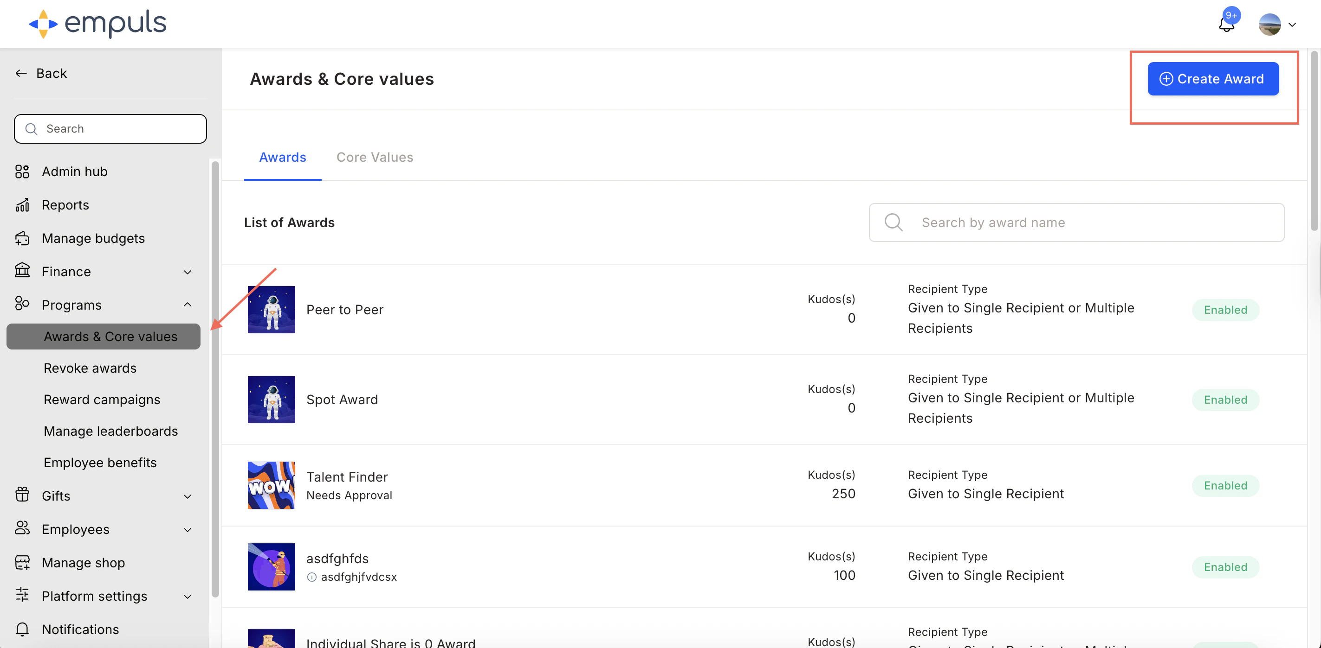Image resolution: width=1321 pixels, height=648 pixels.
Task: Click the Peer to Peer award thumbnail
Action: 271,310
